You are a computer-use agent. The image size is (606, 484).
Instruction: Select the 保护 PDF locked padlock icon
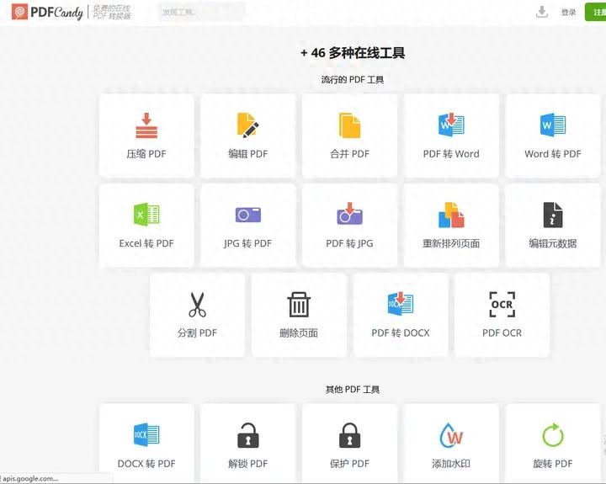pos(349,435)
